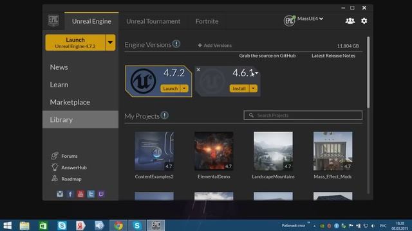Click Add Versions
Screen dimensions: 412x231
click(x=215, y=46)
